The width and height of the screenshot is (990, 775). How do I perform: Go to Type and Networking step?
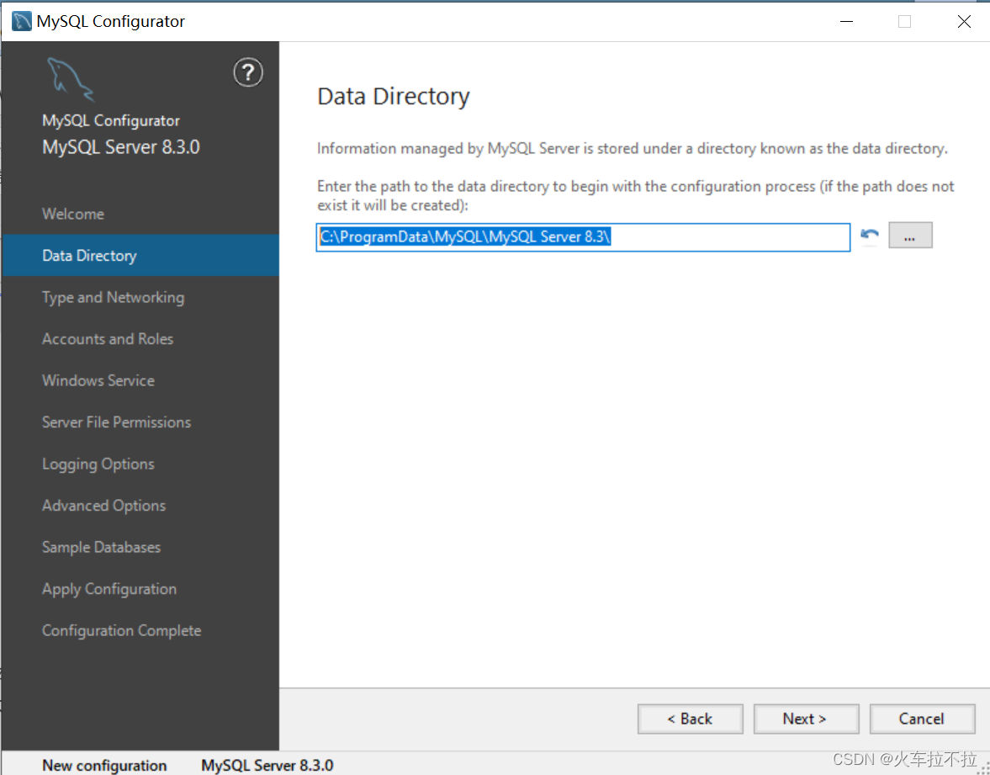coord(140,297)
